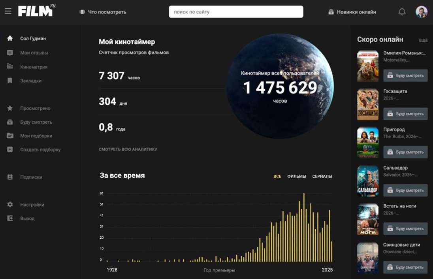The width and height of the screenshot is (433, 279).
Task: Open the user profile avatar
Action: [421, 12]
